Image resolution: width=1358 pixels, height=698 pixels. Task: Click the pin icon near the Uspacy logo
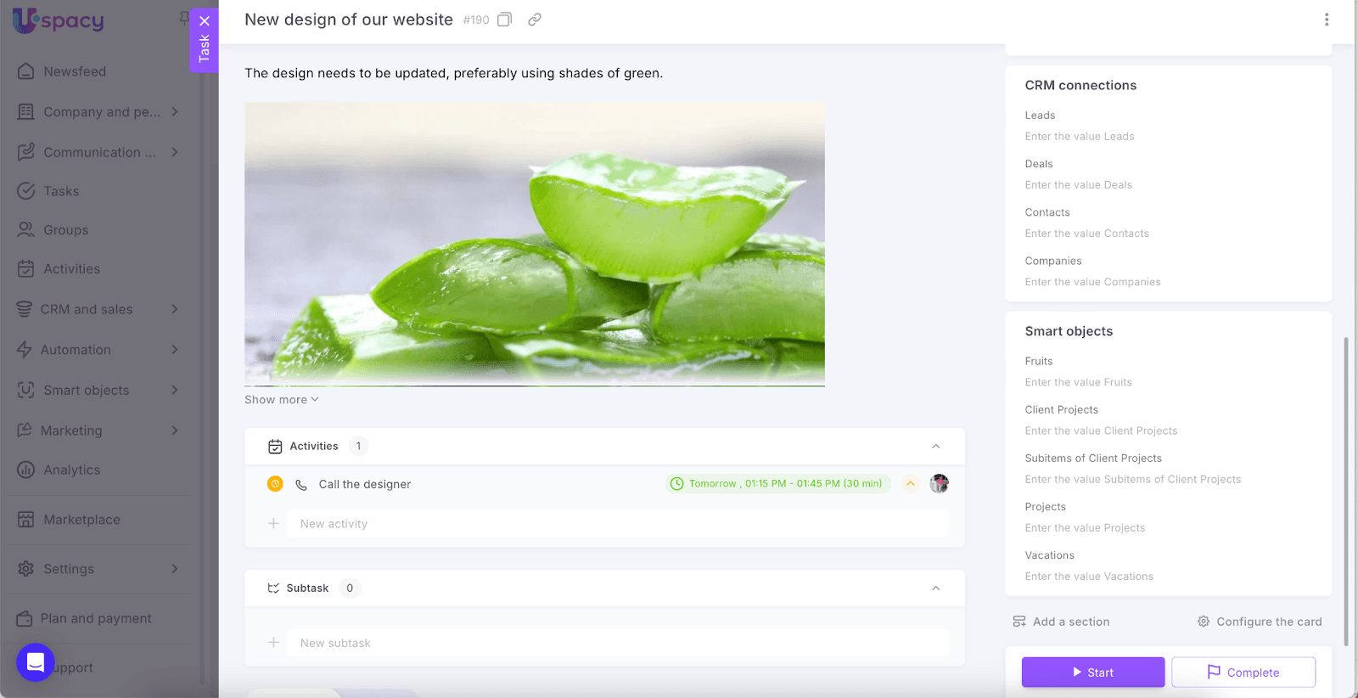click(x=184, y=18)
